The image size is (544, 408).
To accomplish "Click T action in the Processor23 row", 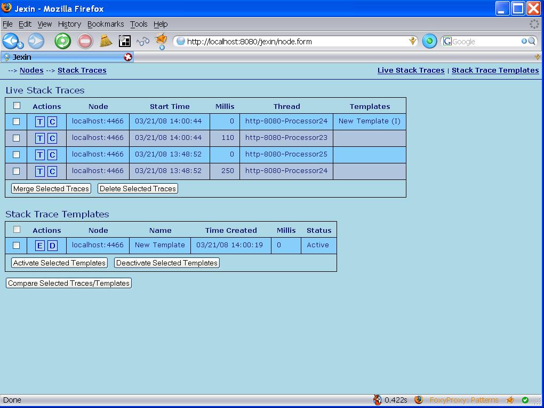I will pos(40,138).
